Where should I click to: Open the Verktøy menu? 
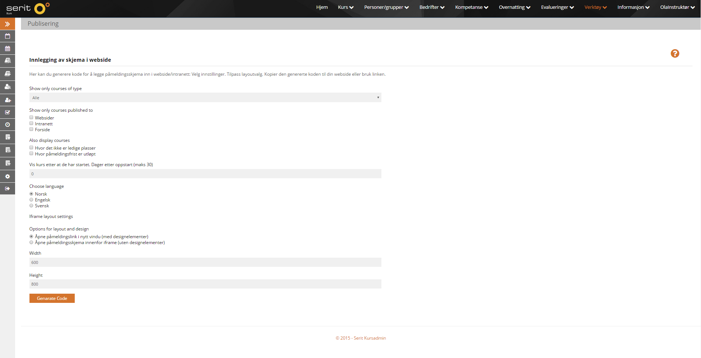pyautogui.click(x=595, y=7)
